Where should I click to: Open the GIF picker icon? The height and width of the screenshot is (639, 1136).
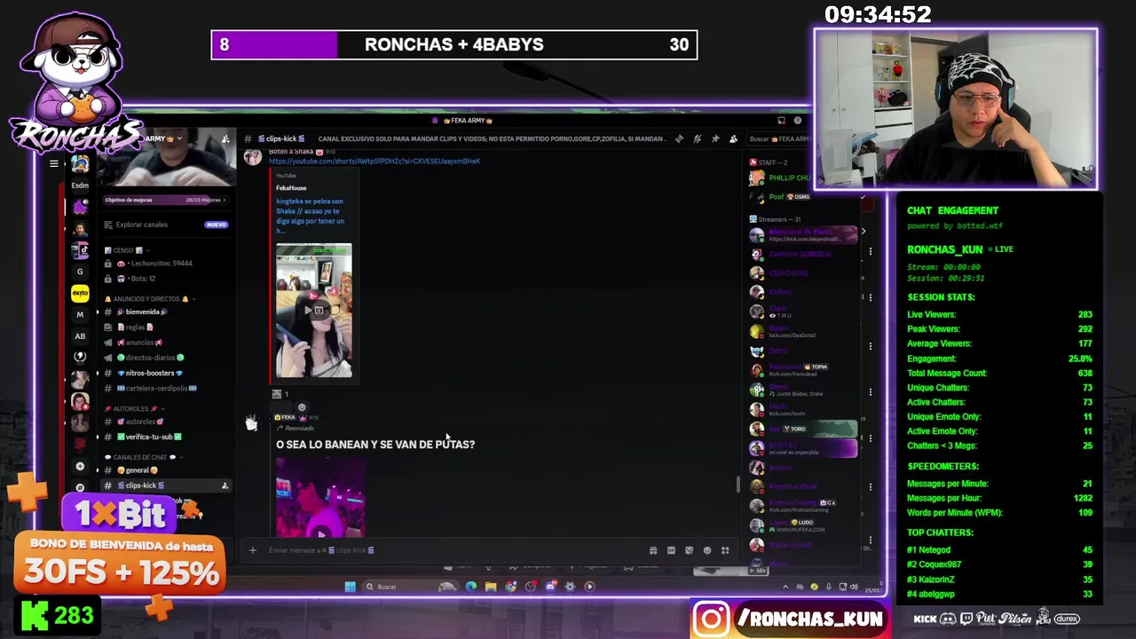pyautogui.click(x=671, y=550)
